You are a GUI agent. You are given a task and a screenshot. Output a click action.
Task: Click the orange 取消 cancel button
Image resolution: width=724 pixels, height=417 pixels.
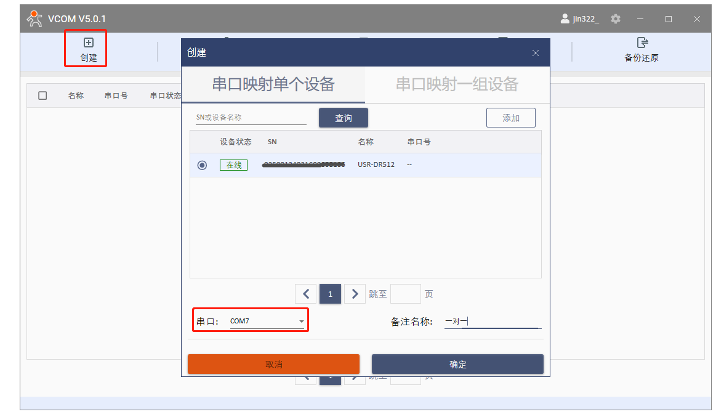click(273, 364)
